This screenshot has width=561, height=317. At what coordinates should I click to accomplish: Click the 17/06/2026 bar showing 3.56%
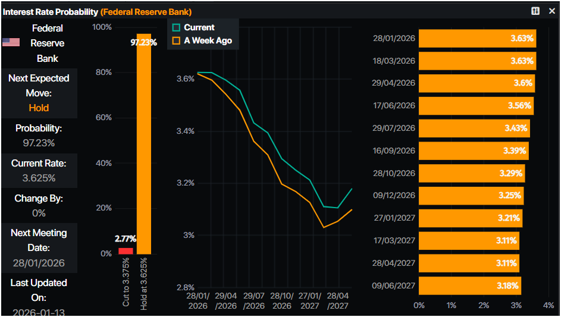pyautogui.click(x=476, y=106)
